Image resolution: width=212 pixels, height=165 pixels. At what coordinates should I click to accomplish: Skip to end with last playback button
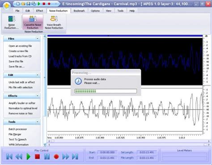(x=75, y=157)
